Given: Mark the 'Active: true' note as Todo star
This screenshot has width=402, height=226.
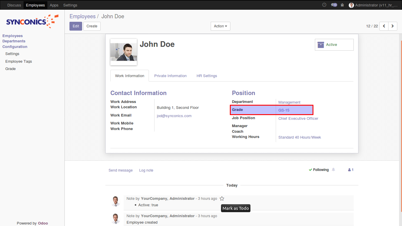Looking at the screenshot, I should click(x=222, y=199).
